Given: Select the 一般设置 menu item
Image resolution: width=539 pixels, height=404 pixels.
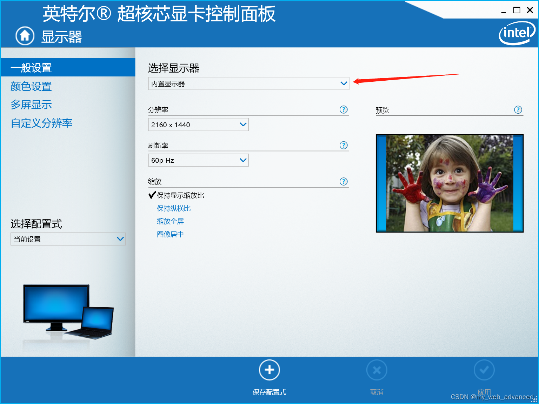Looking at the screenshot, I should [68, 67].
